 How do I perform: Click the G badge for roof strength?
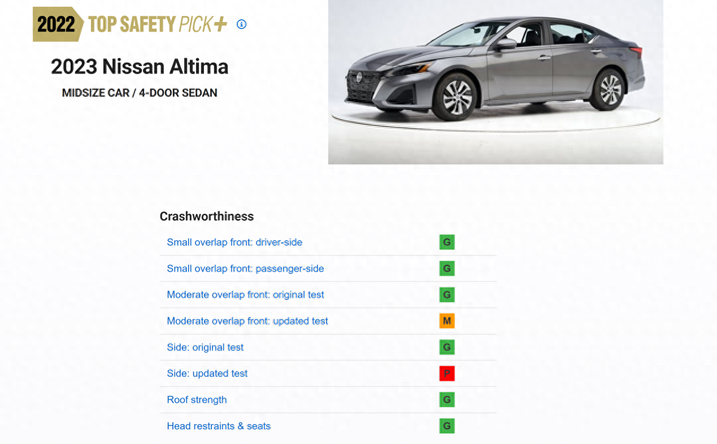tap(447, 400)
